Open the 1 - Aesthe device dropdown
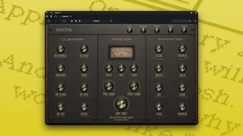Image resolution: width=243 pixels, height=136 pixels. 65,16
